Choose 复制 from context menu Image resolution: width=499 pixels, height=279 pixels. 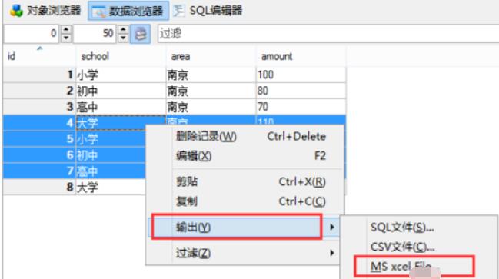pyautogui.click(x=245, y=201)
